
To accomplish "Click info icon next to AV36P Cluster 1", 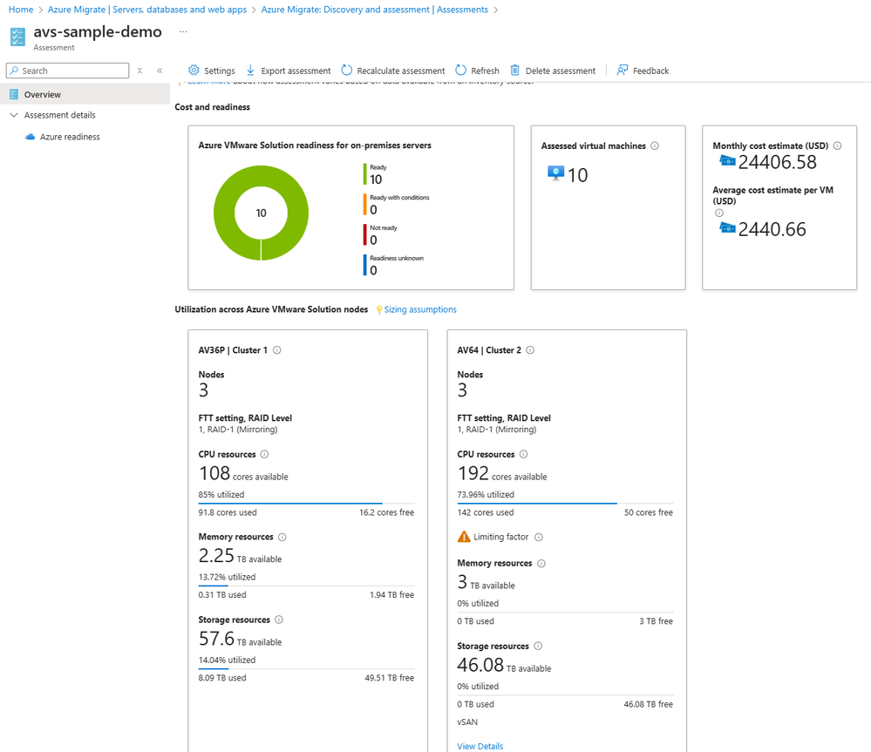I will (276, 350).
